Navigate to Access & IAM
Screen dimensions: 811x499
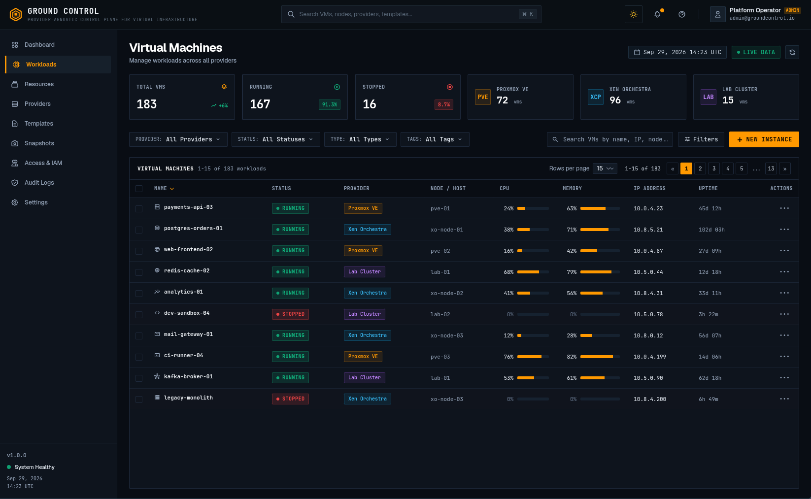tap(58, 163)
